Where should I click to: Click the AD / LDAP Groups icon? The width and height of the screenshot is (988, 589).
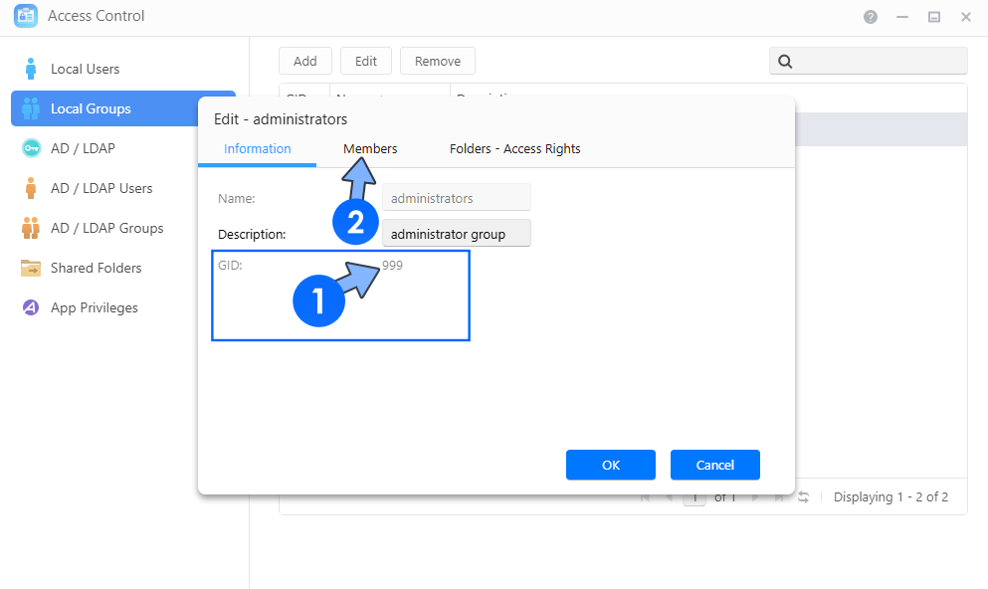tap(30, 228)
